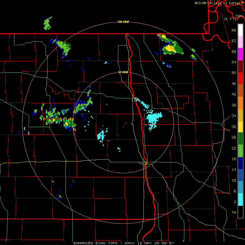Select the dark maroon legend swatch
This screenshot has width=245, height=245.
pyautogui.click(x=240, y=67)
